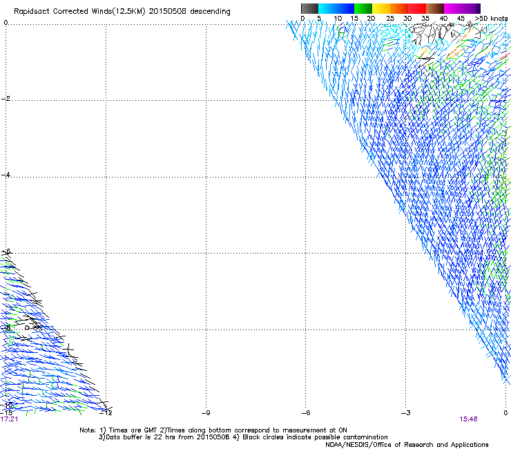Click the Rapidscat Corrected Winds title text

point(122,12)
